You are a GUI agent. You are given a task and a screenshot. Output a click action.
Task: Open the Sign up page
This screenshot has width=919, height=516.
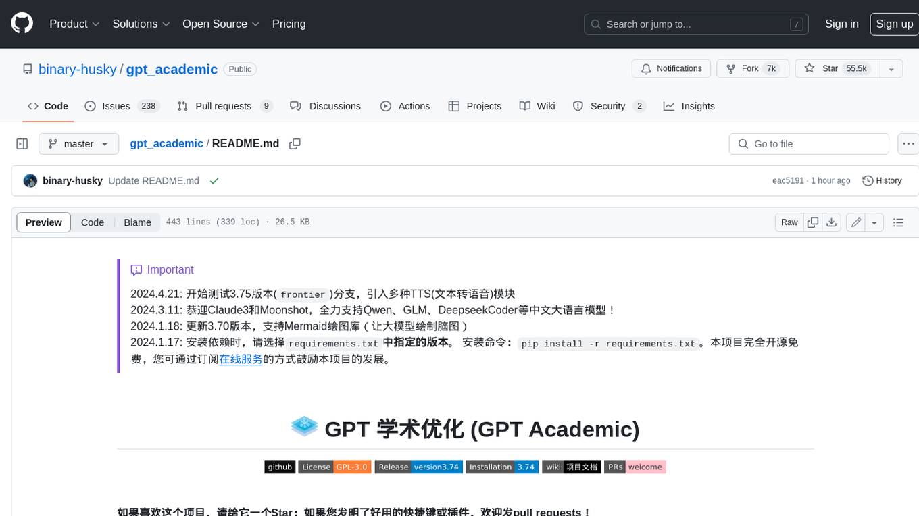(x=894, y=24)
